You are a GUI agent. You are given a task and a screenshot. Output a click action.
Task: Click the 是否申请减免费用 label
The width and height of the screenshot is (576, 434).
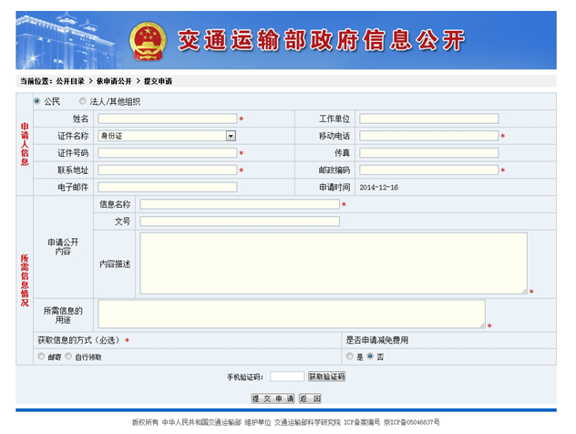(x=377, y=340)
